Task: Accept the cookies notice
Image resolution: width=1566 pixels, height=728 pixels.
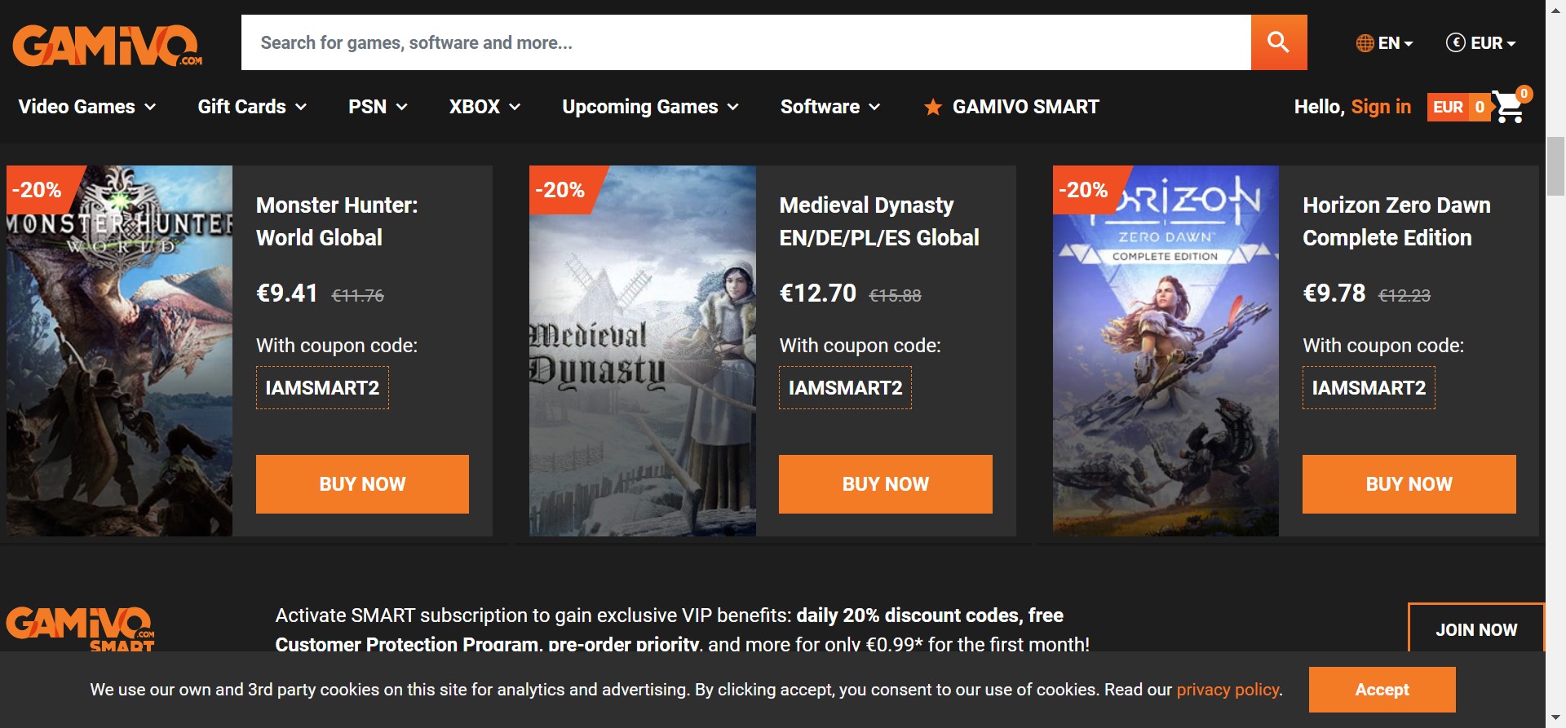Action: tap(1382, 690)
